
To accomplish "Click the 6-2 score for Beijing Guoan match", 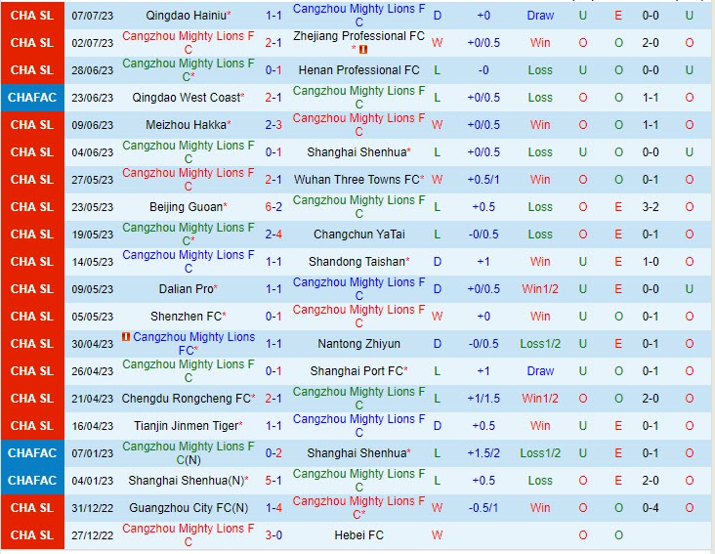I will (x=273, y=207).
